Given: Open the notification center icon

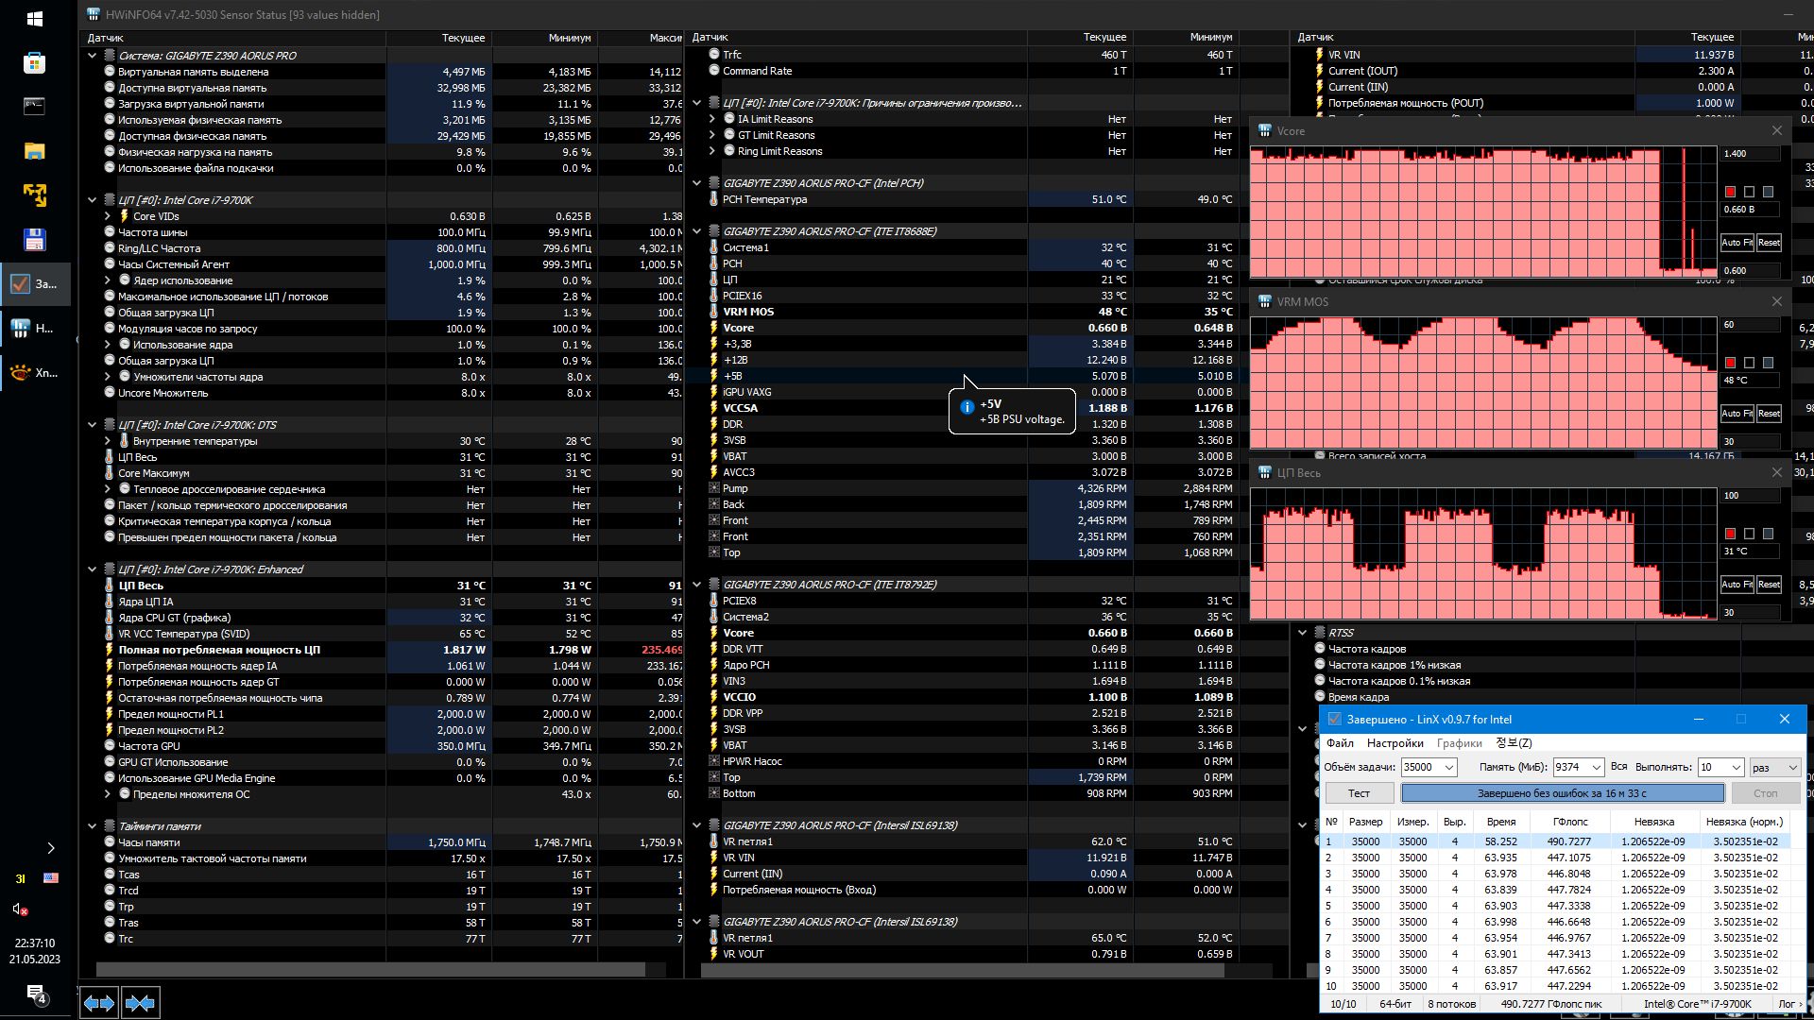Looking at the screenshot, I should tap(36, 993).
